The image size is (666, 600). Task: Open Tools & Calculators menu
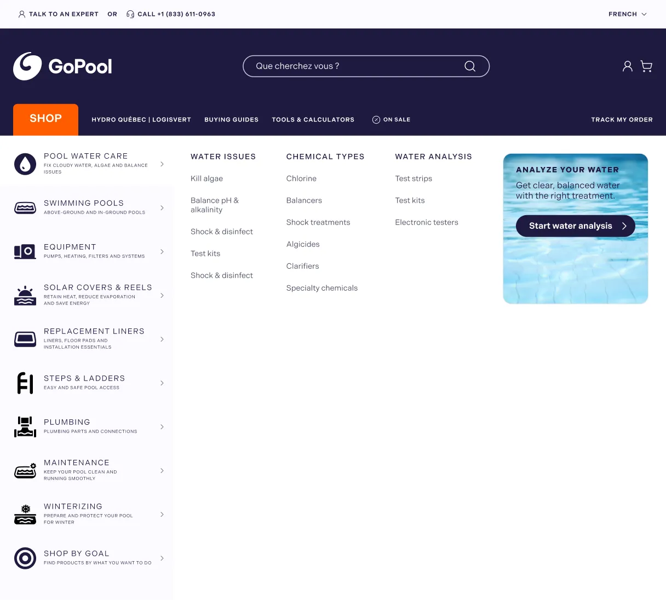point(313,120)
